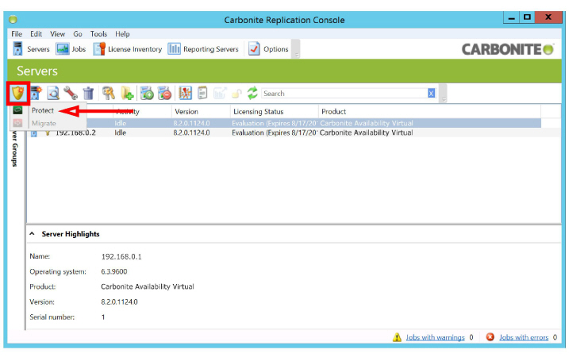Click the yellow warning triangle icon

click(397, 337)
